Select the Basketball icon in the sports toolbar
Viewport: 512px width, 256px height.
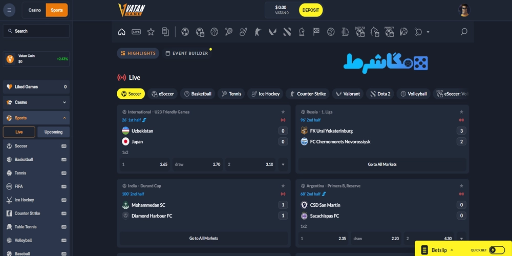pyautogui.click(x=214, y=32)
